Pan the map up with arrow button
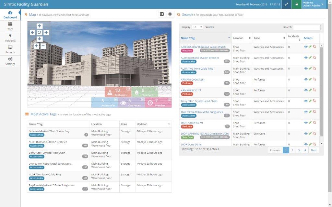The height and width of the screenshot is (207, 332). coord(39,26)
